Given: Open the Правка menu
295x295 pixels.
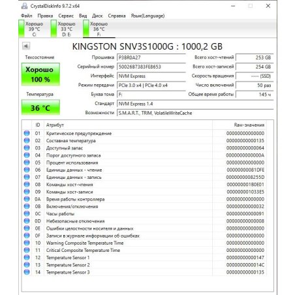Looking at the screenshot, I should 45,16.
